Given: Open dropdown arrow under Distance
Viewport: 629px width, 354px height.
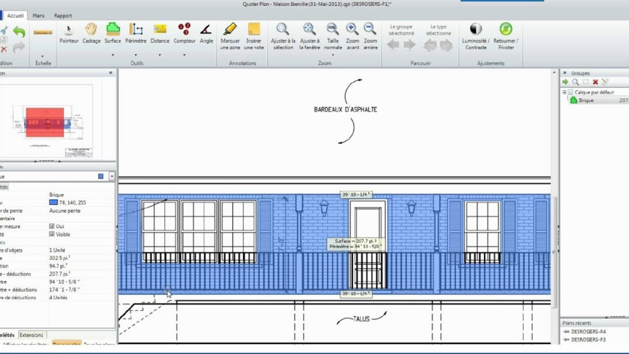Looking at the screenshot, I should [x=160, y=55].
